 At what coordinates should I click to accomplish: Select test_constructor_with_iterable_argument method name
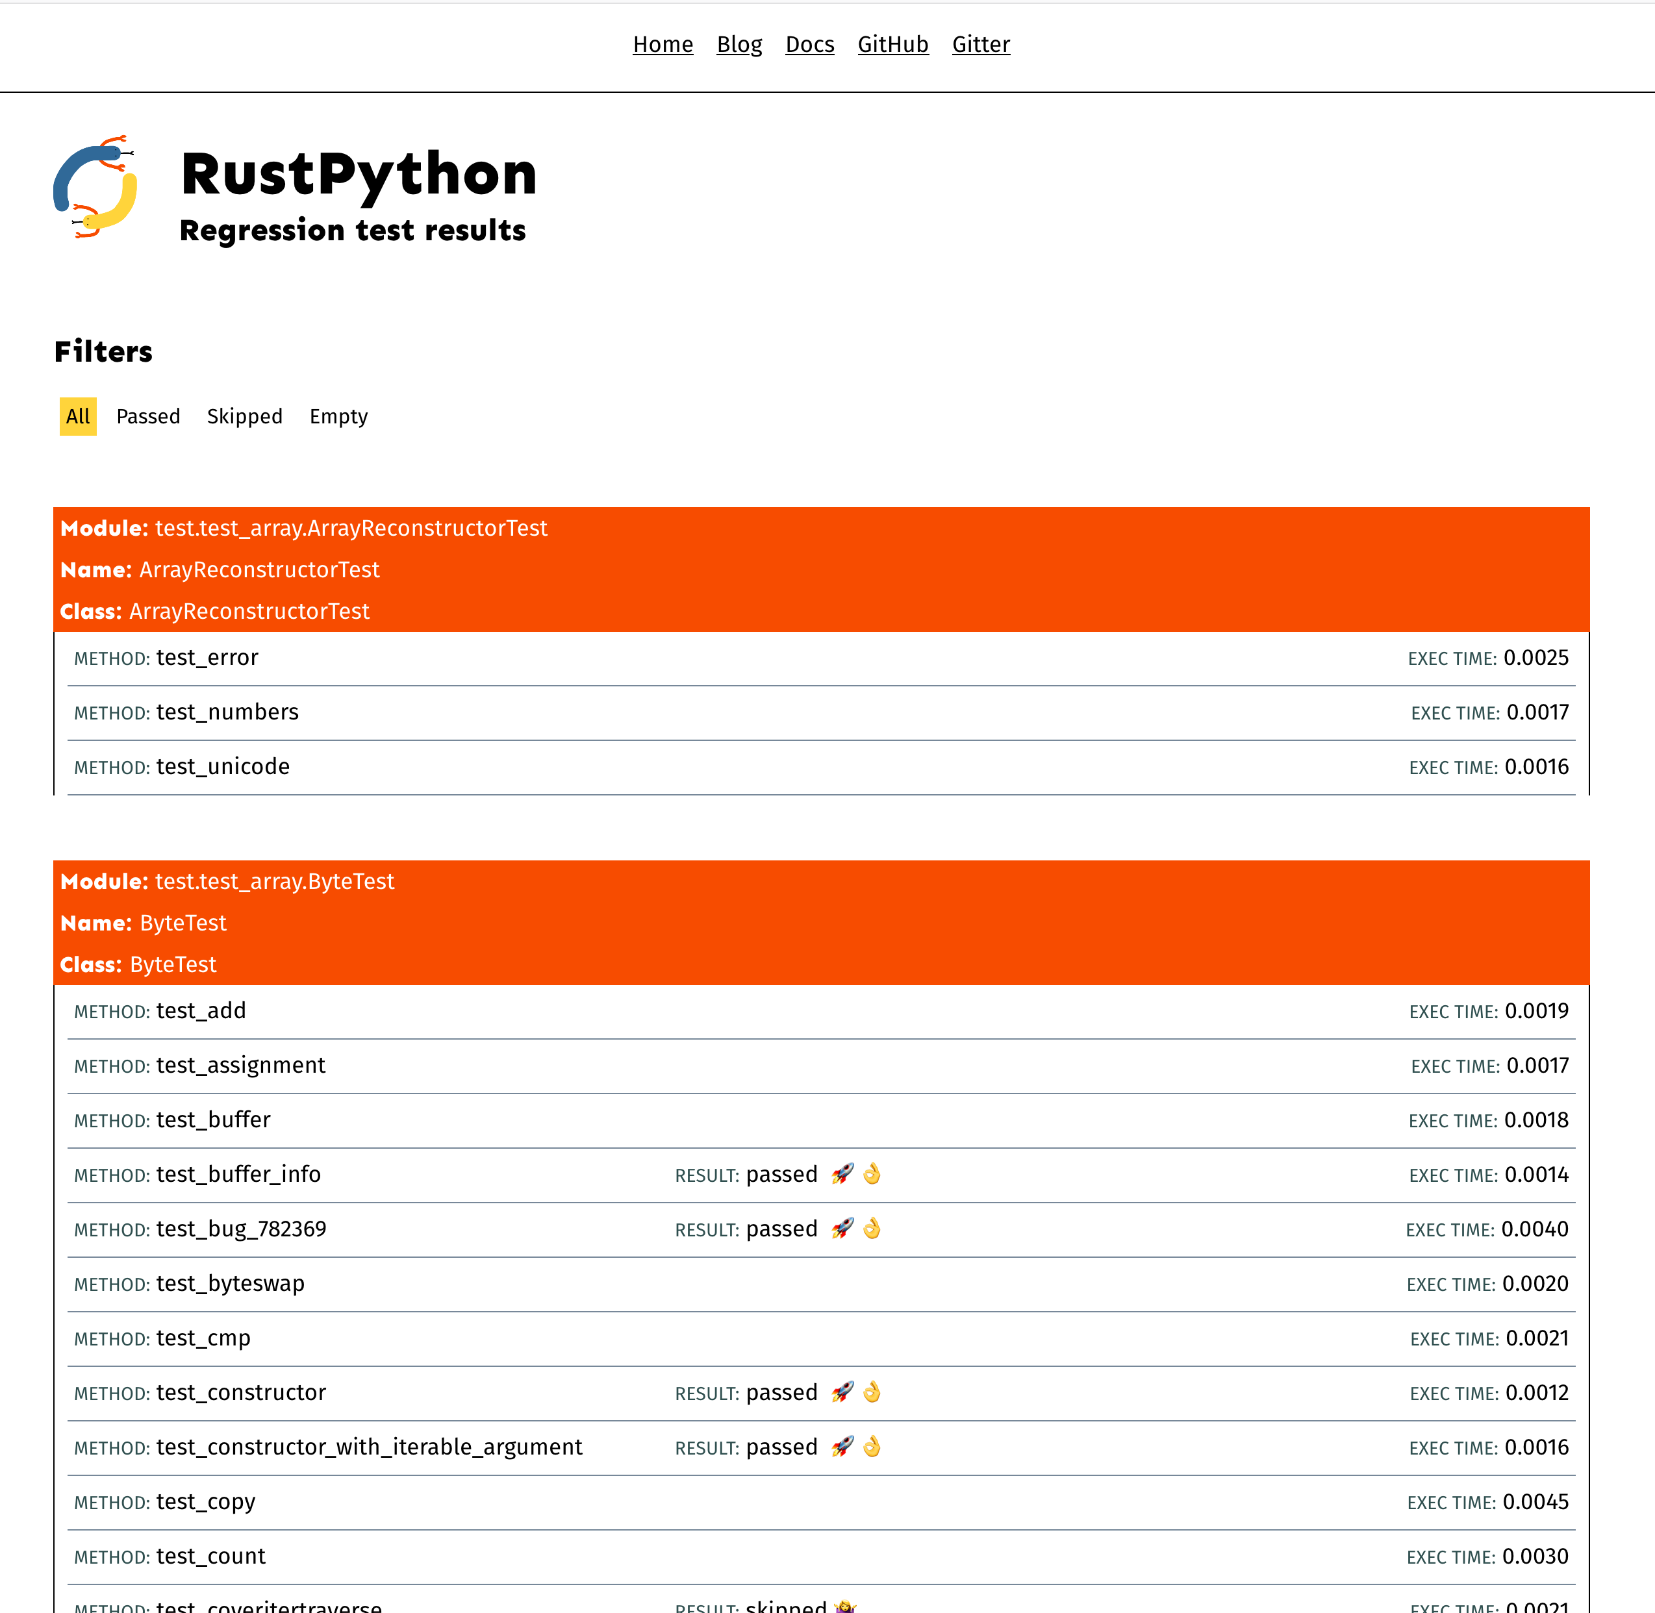370,1447
